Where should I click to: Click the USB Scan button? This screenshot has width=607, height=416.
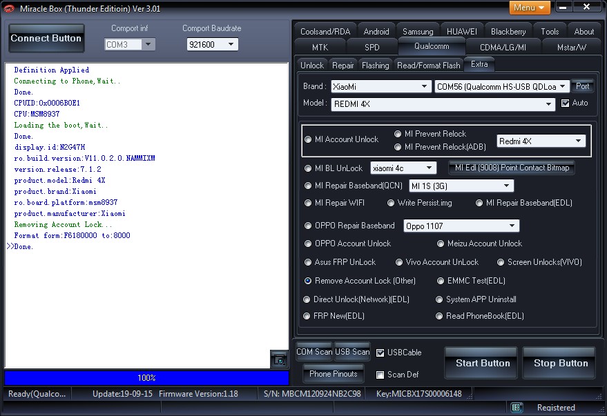click(x=352, y=352)
